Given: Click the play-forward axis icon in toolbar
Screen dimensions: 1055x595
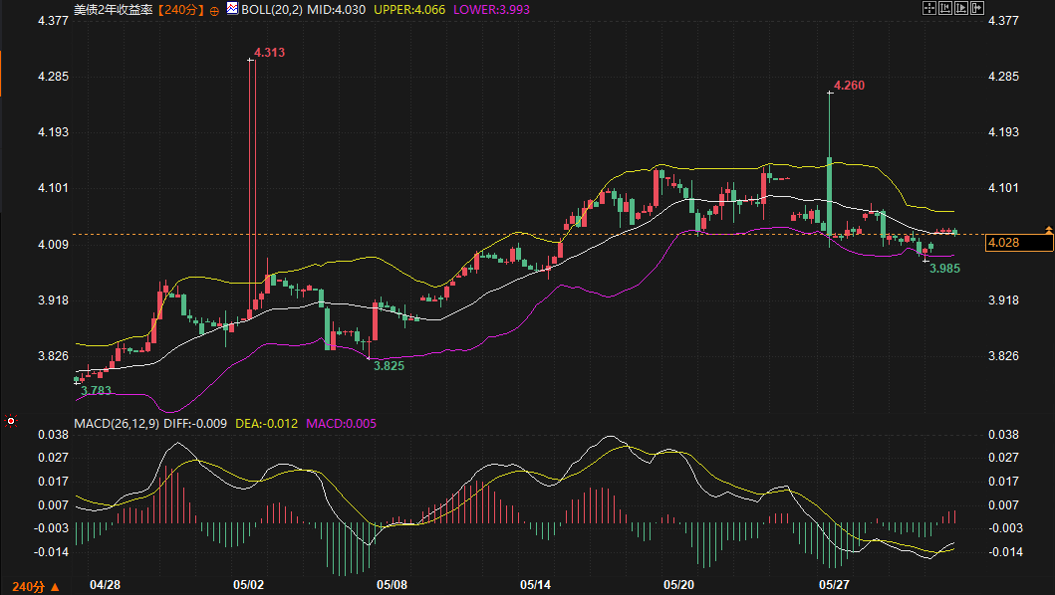Looking at the screenshot, I should 961,8.
